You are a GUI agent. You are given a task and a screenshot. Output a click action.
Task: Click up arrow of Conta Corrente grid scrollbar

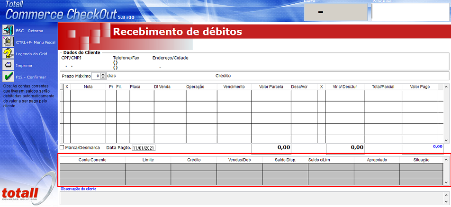coord(446,159)
